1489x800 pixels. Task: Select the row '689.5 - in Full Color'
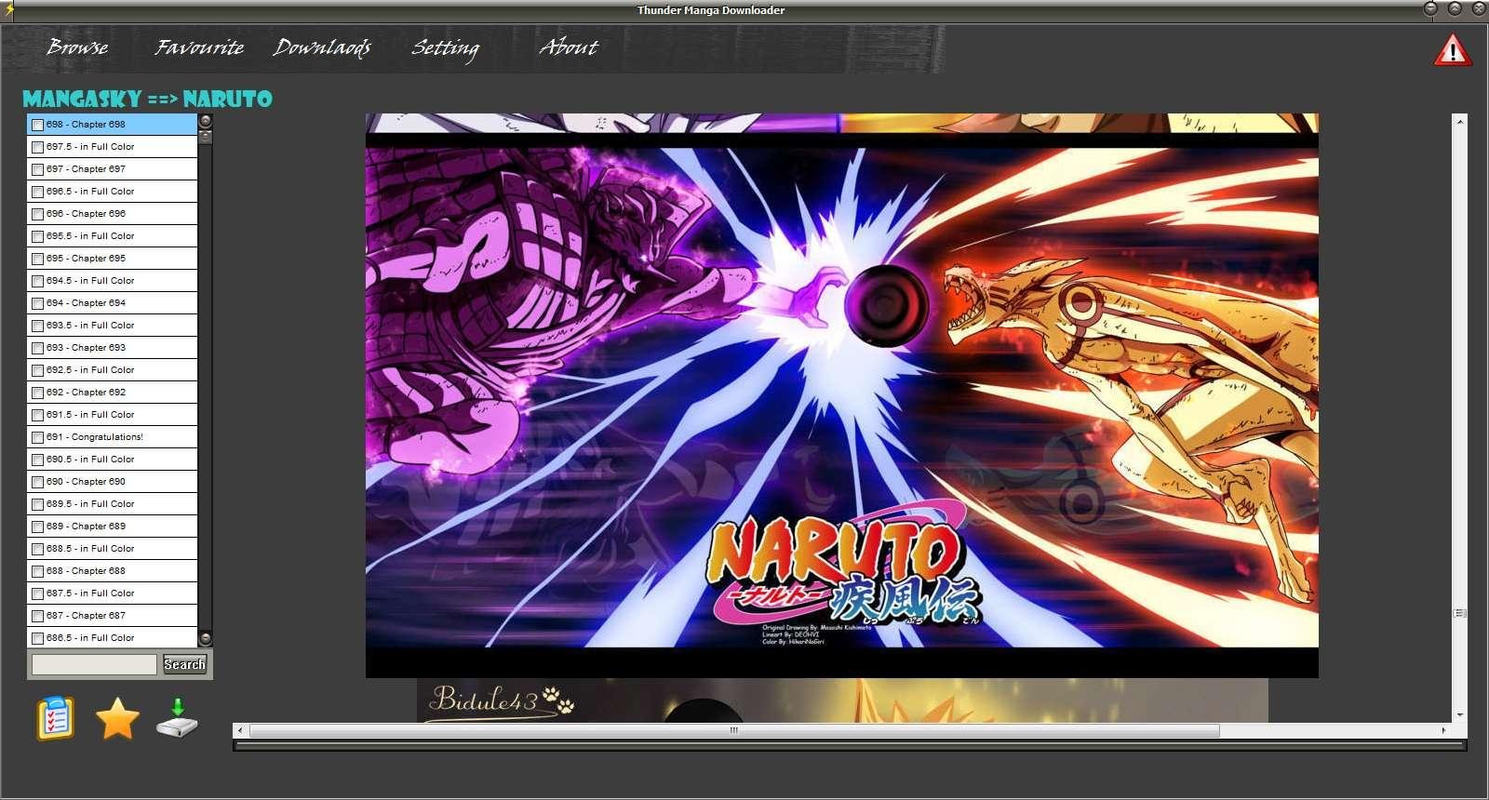[x=113, y=504]
